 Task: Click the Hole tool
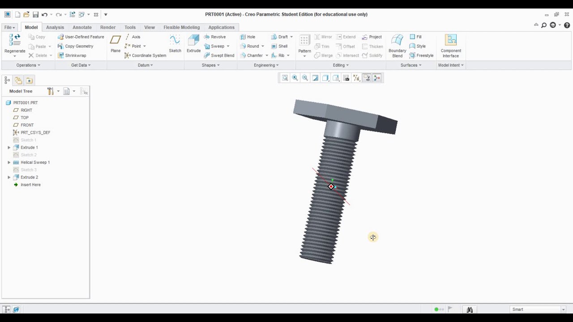[247, 37]
